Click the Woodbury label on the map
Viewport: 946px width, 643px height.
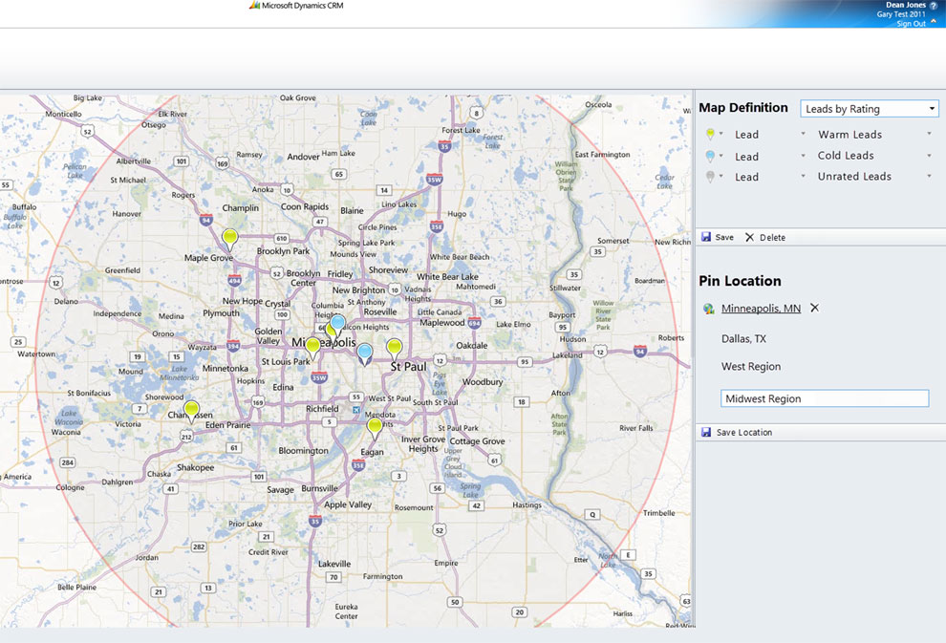(x=483, y=382)
